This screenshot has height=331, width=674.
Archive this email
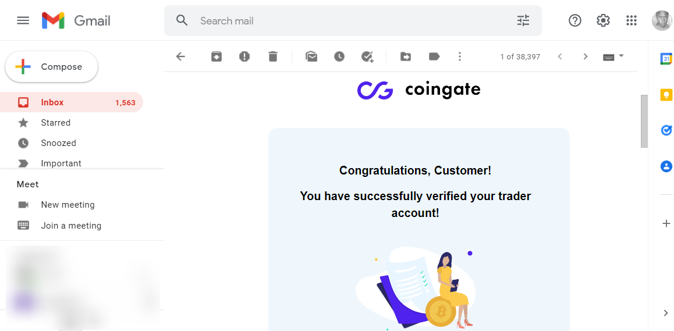coord(217,56)
